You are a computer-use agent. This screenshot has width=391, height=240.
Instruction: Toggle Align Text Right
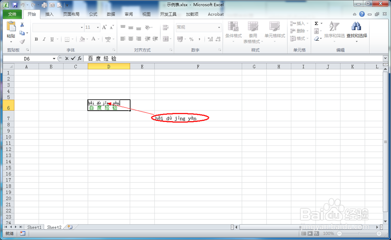pos(139,39)
